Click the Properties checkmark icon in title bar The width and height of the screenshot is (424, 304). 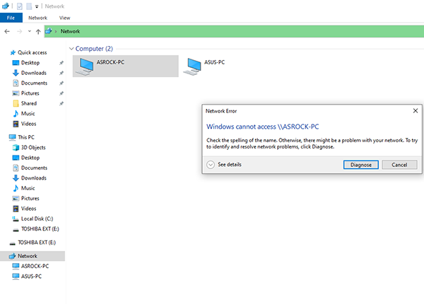[20, 6]
